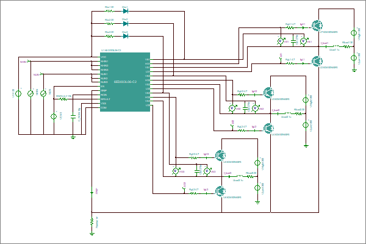
Task: Select the RNFAULT pull-up resistor
Action: (x=62, y=99)
